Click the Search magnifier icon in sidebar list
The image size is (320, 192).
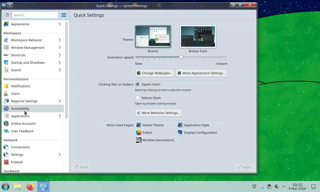tap(6, 70)
